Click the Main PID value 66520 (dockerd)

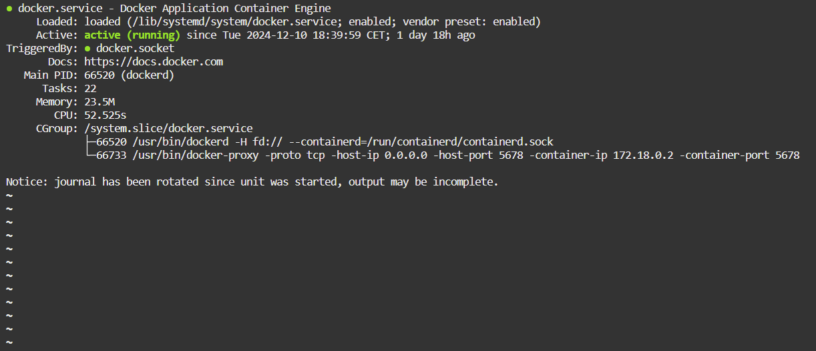click(129, 75)
